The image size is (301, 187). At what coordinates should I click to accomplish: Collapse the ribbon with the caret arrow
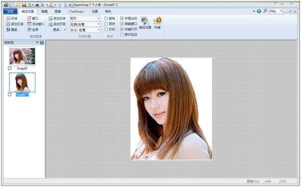coord(254,11)
